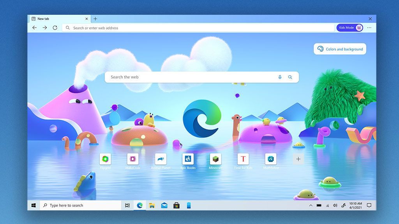The image size is (399, 224).
Task: Open the clock showing 10:10 AM
Action: [355, 205]
